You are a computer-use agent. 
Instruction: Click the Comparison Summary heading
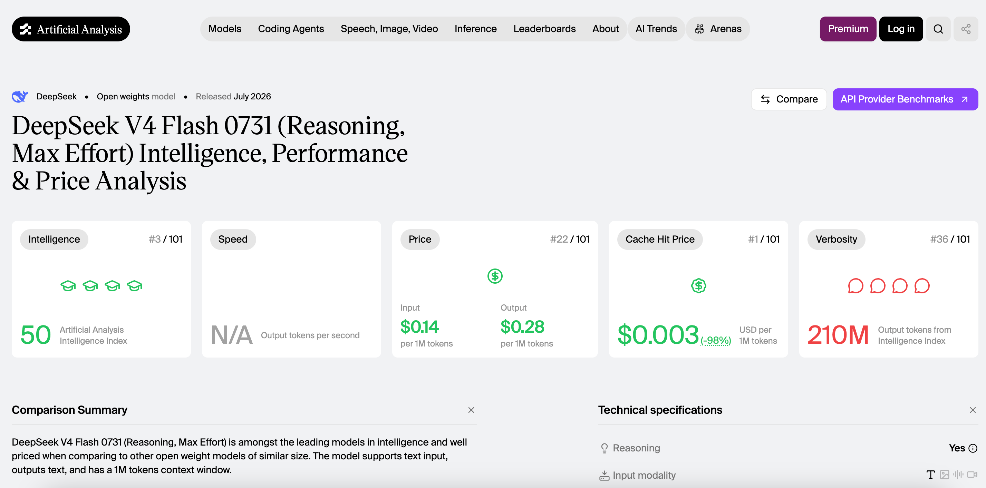[69, 410]
